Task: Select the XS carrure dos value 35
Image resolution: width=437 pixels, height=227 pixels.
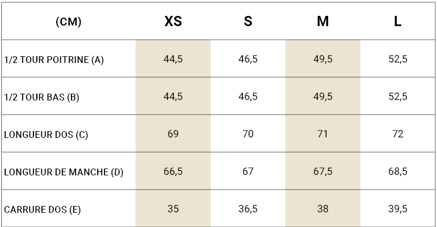Action: coord(173,209)
